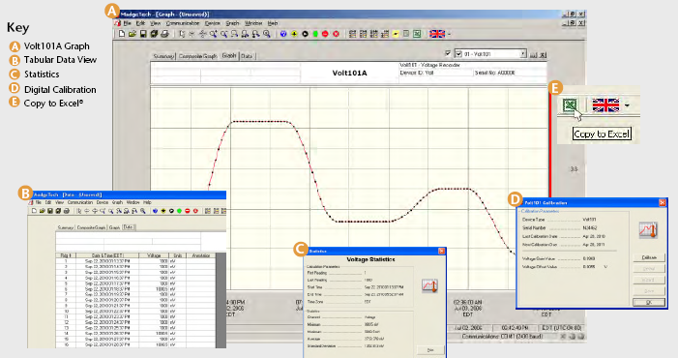Open dropdown arrow beside flag in callout E

tap(627, 105)
